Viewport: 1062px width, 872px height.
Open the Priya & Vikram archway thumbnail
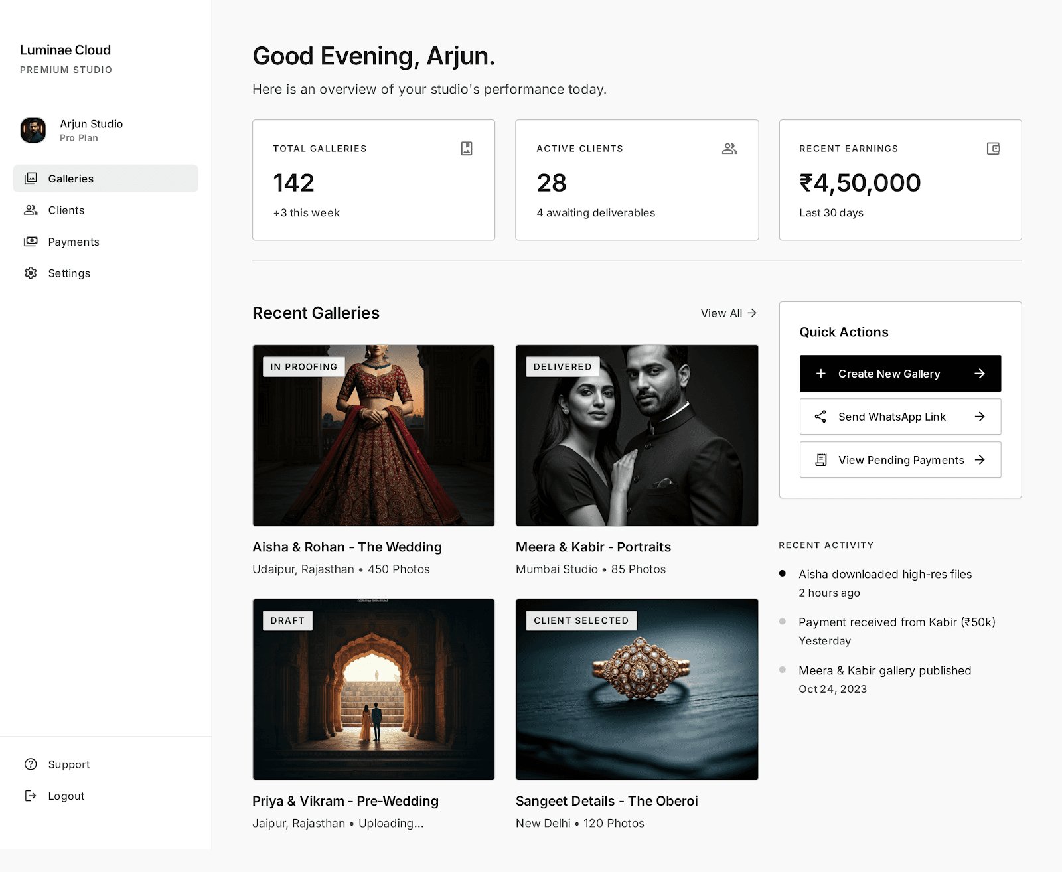(x=374, y=690)
